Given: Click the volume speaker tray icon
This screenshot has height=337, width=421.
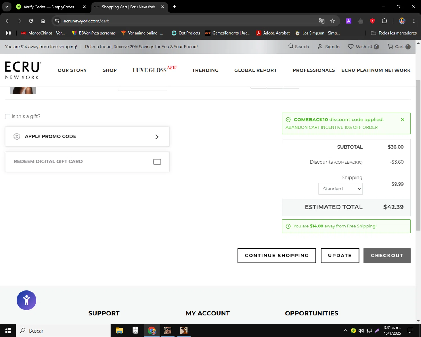Looking at the screenshot, I should coord(361,331).
